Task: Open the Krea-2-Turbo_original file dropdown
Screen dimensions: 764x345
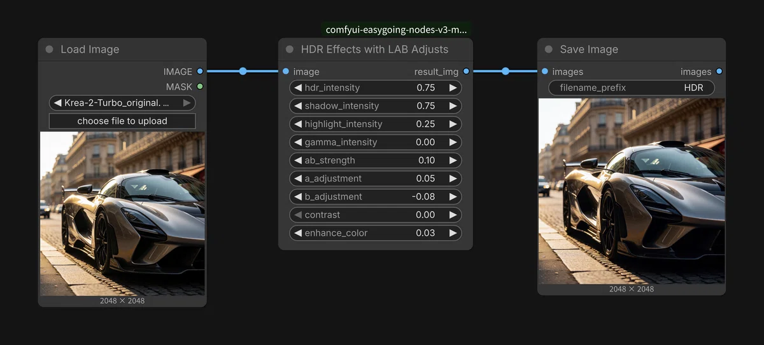Action: point(122,102)
